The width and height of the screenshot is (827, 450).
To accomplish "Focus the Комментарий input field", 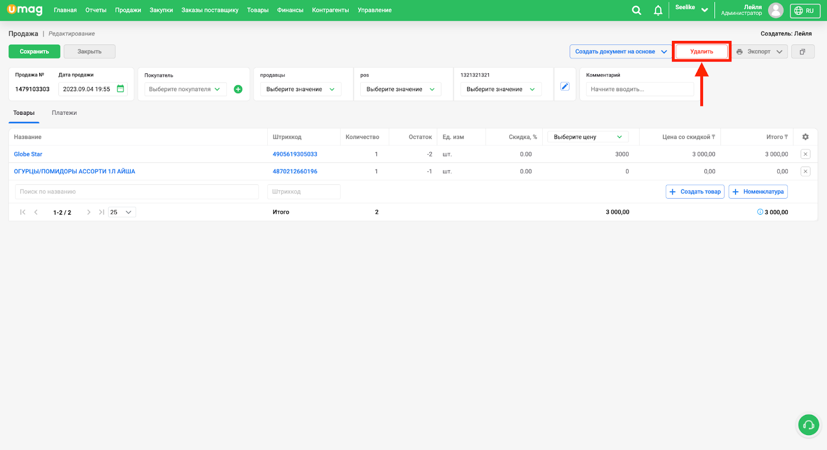I will [x=640, y=89].
